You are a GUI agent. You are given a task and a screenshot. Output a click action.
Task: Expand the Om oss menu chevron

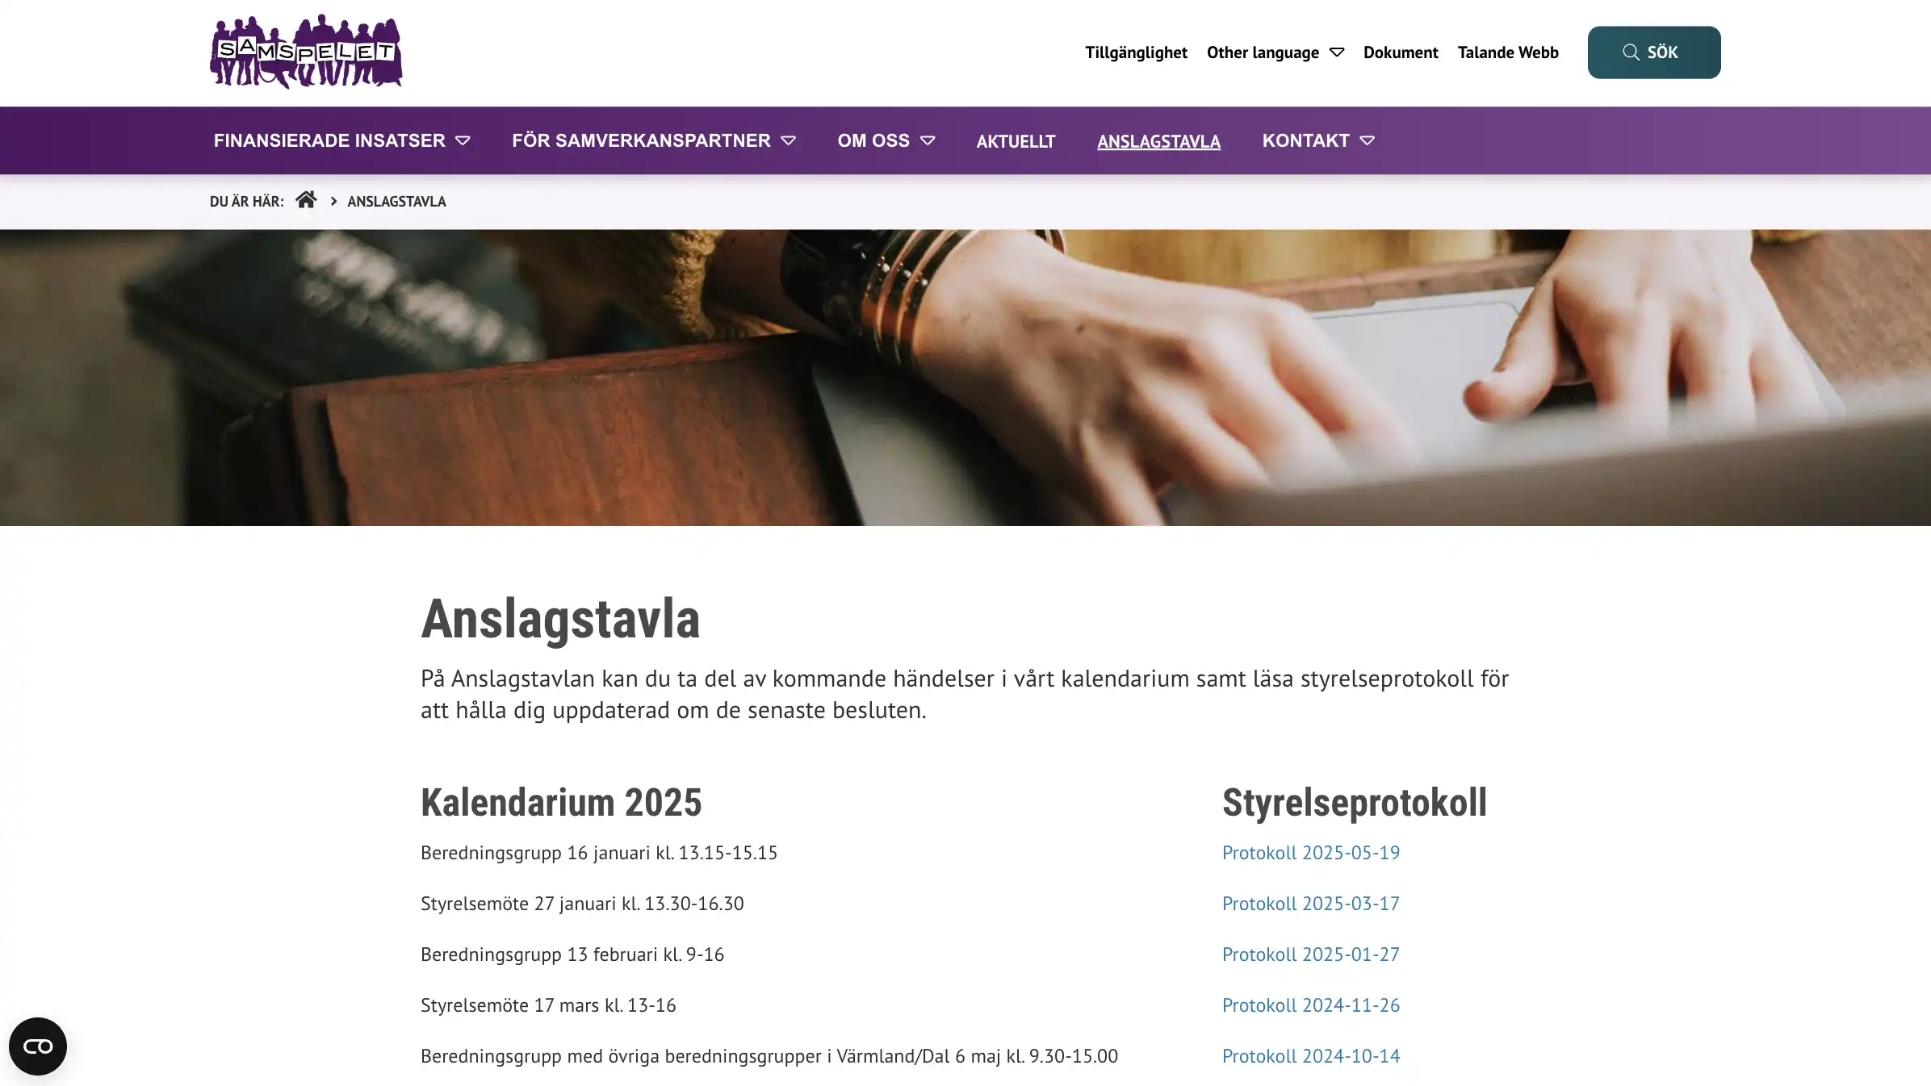928,140
